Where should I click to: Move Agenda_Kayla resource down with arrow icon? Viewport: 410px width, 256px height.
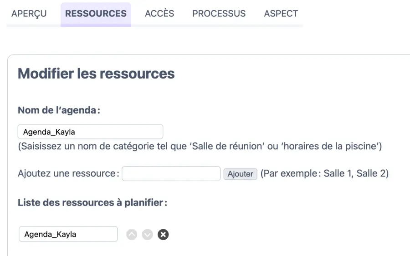147,235
